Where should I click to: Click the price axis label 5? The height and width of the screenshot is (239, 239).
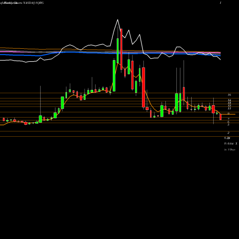pos(228,125)
